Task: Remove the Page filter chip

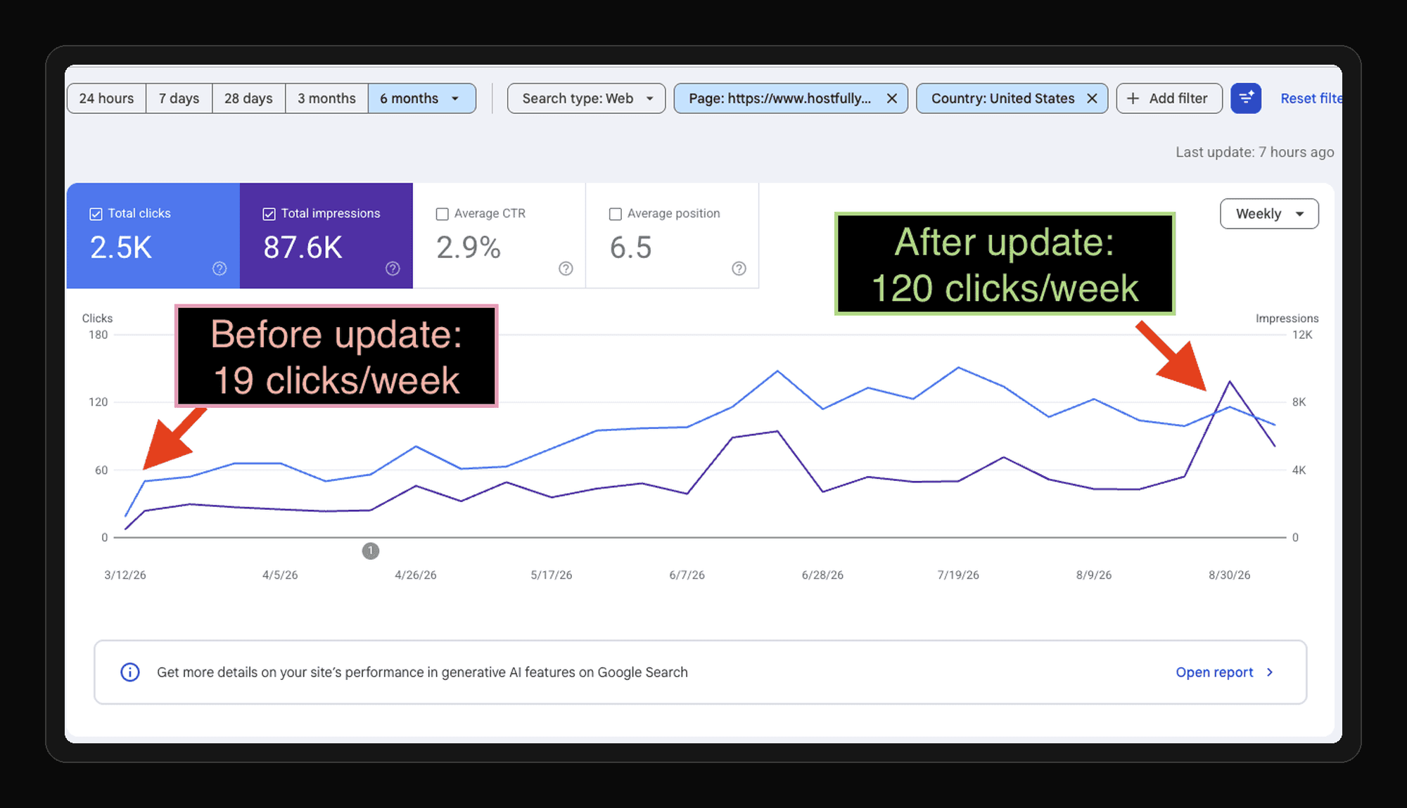Action: (x=891, y=98)
